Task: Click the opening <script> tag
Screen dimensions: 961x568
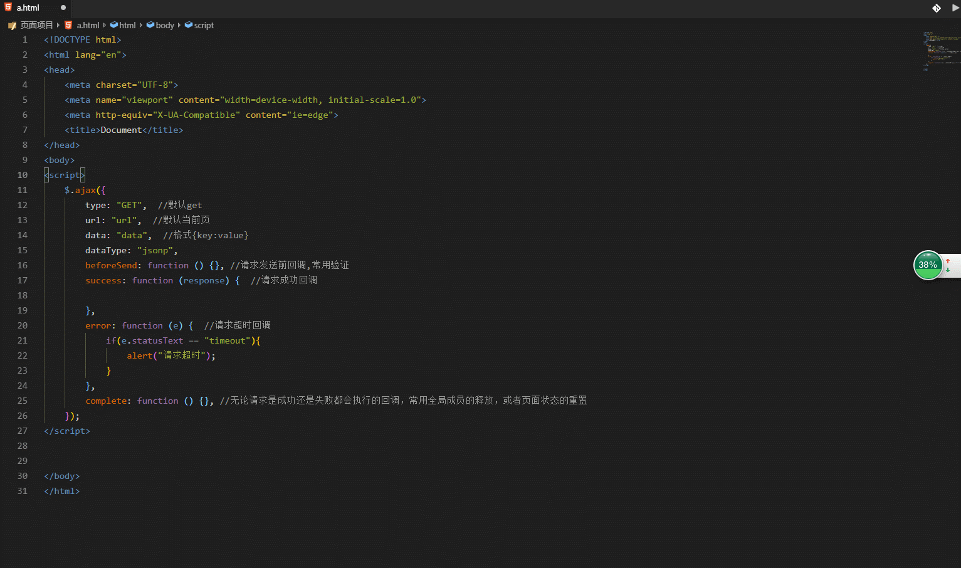Action: coord(65,175)
